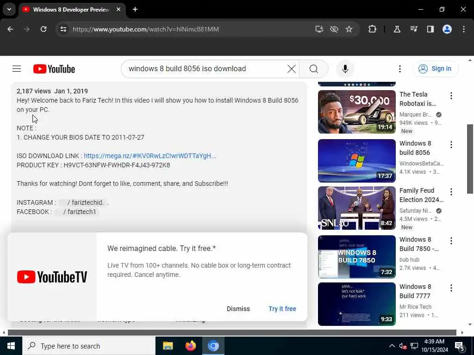
Task: Open the Windows 8 Build 7850 thumbnail
Action: [x=357, y=257]
